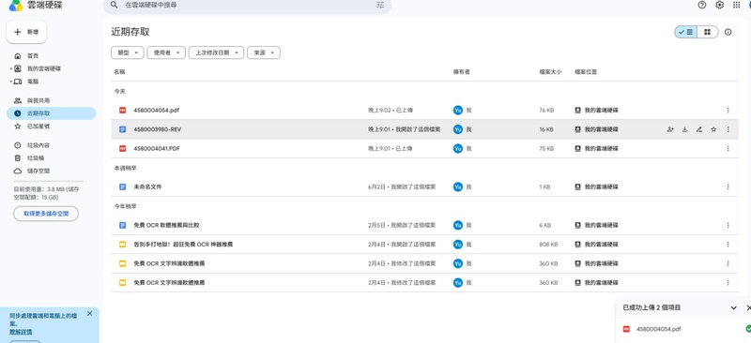Click the 檔案大小 column header
751x343 pixels.
[x=550, y=72]
